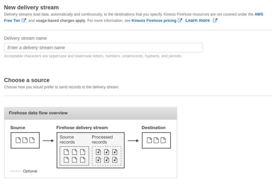Screen dimensions: 279x186
Task: Follow the Learn more link
Action: (x=198, y=20)
